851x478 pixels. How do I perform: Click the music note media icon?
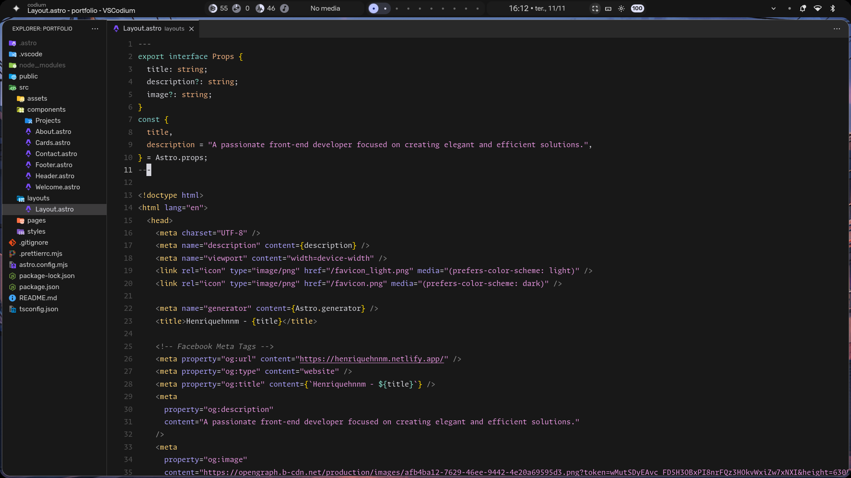pos(284,8)
